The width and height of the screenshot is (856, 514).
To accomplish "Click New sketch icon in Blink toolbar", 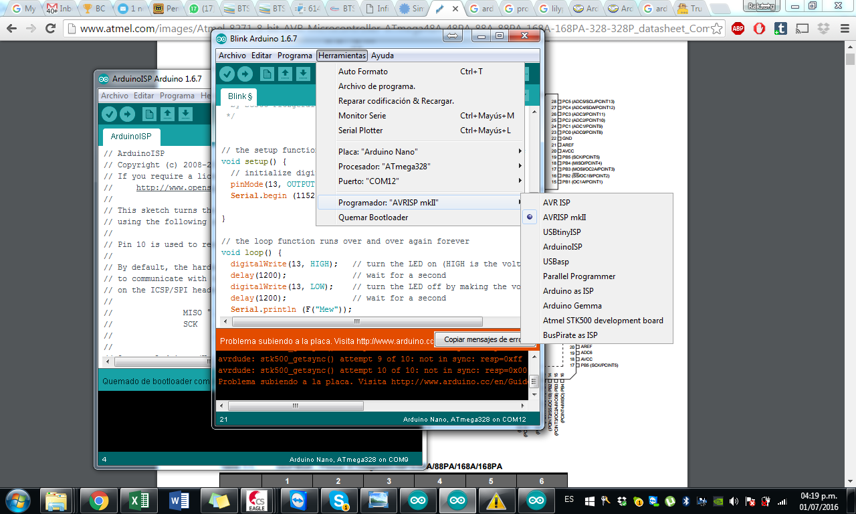I will tap(267, 74).
